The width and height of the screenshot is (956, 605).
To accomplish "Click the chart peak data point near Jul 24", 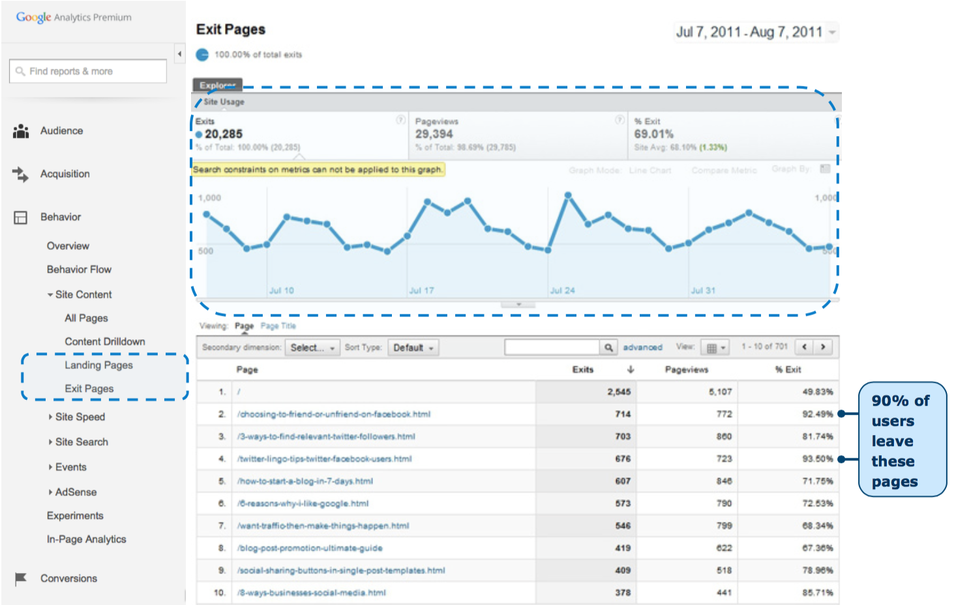I will tap(568, 195).
